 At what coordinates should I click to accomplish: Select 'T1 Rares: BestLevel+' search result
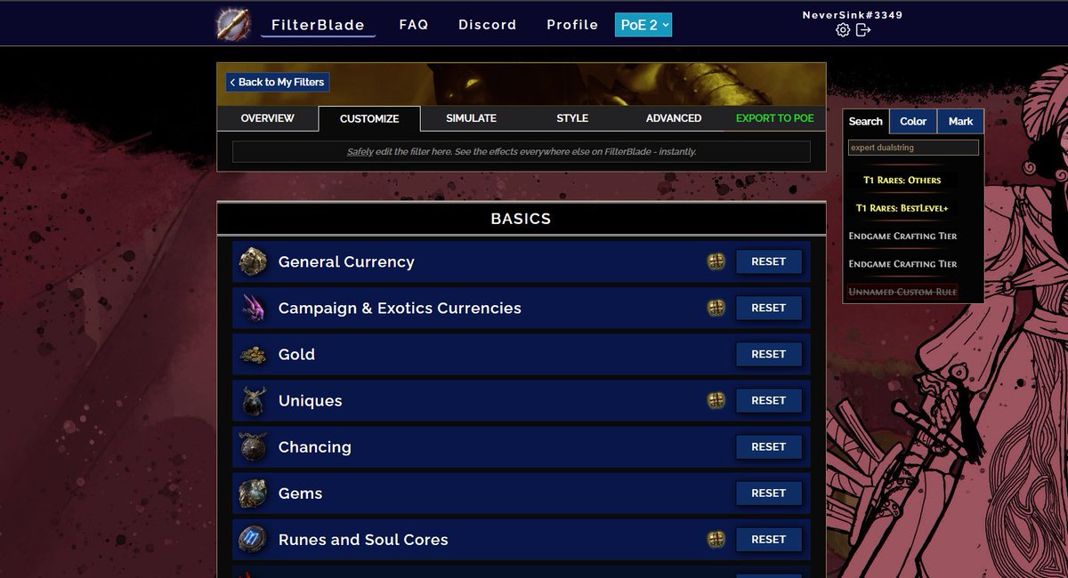point(902,208)
